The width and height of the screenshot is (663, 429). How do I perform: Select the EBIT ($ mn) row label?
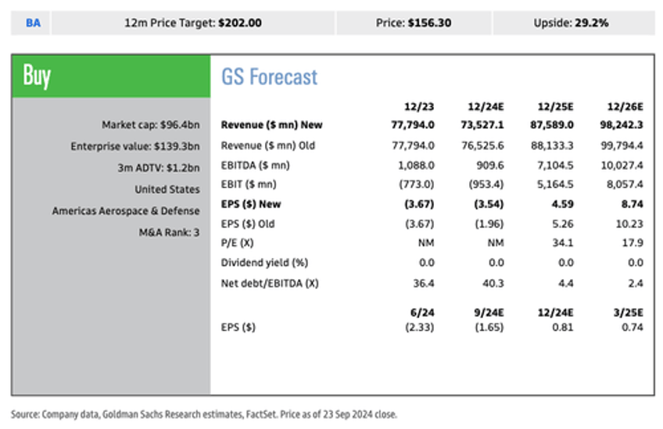[x=249, y=184]
